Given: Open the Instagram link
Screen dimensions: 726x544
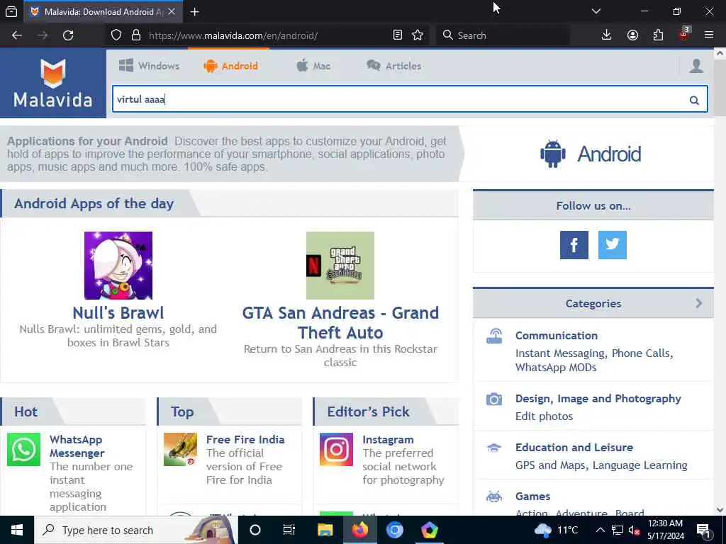Looking at the screenshot, I should [388, 439].
